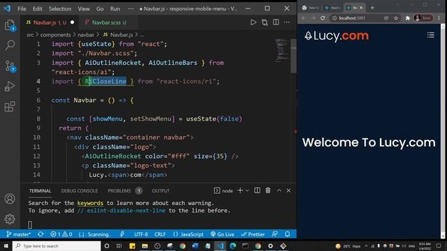The image size is (447, 251).
Task: Close the active browser tab
Action: point(361,8)
